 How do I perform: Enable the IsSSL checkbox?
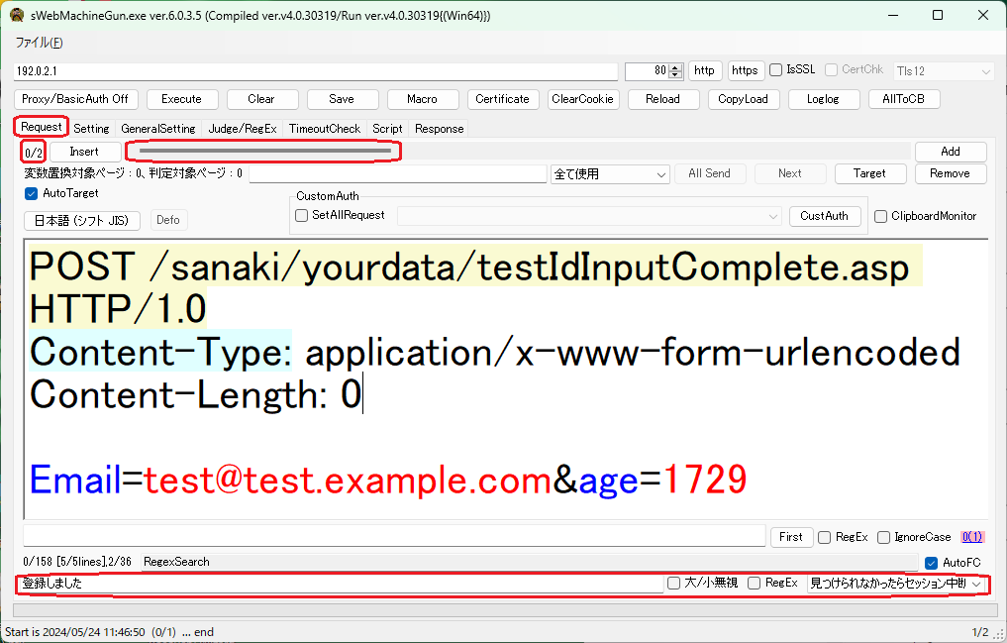776,70
